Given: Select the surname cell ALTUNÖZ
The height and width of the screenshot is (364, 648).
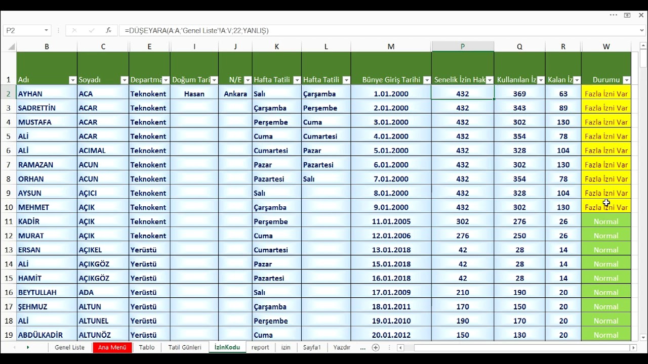Looking at the screenshot, I should (103, 335).
